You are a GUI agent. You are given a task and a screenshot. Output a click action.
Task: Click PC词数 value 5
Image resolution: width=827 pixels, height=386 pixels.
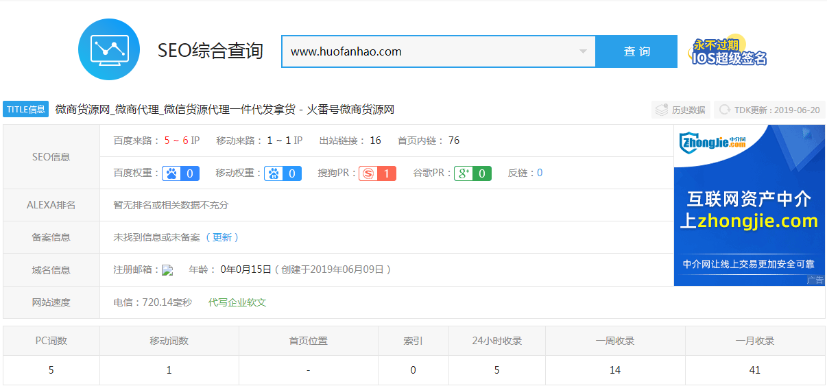[x=51, y=370]
